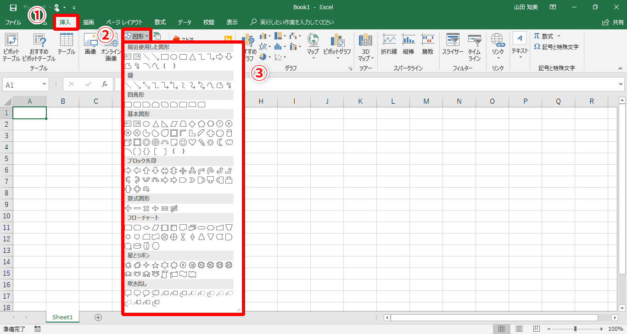
Task: Switch to the 校閲 (Review) tab
Action: pyautogui.click(x=209, y=22)
